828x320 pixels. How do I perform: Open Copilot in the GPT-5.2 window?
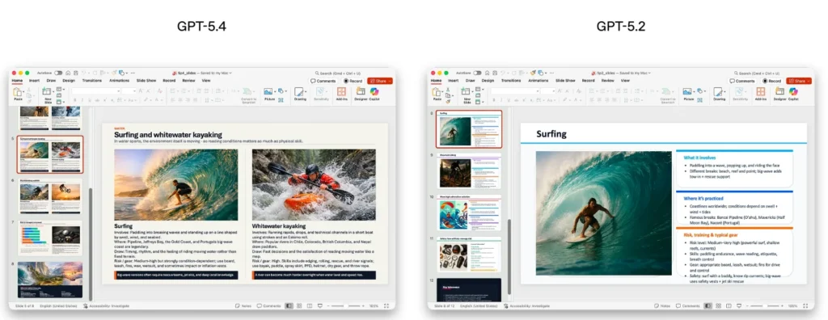point(793,94)
